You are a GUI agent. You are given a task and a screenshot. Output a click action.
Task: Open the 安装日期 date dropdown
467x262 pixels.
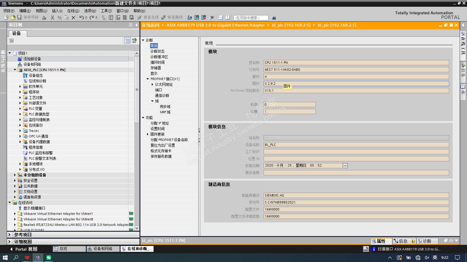pos(345,166)
